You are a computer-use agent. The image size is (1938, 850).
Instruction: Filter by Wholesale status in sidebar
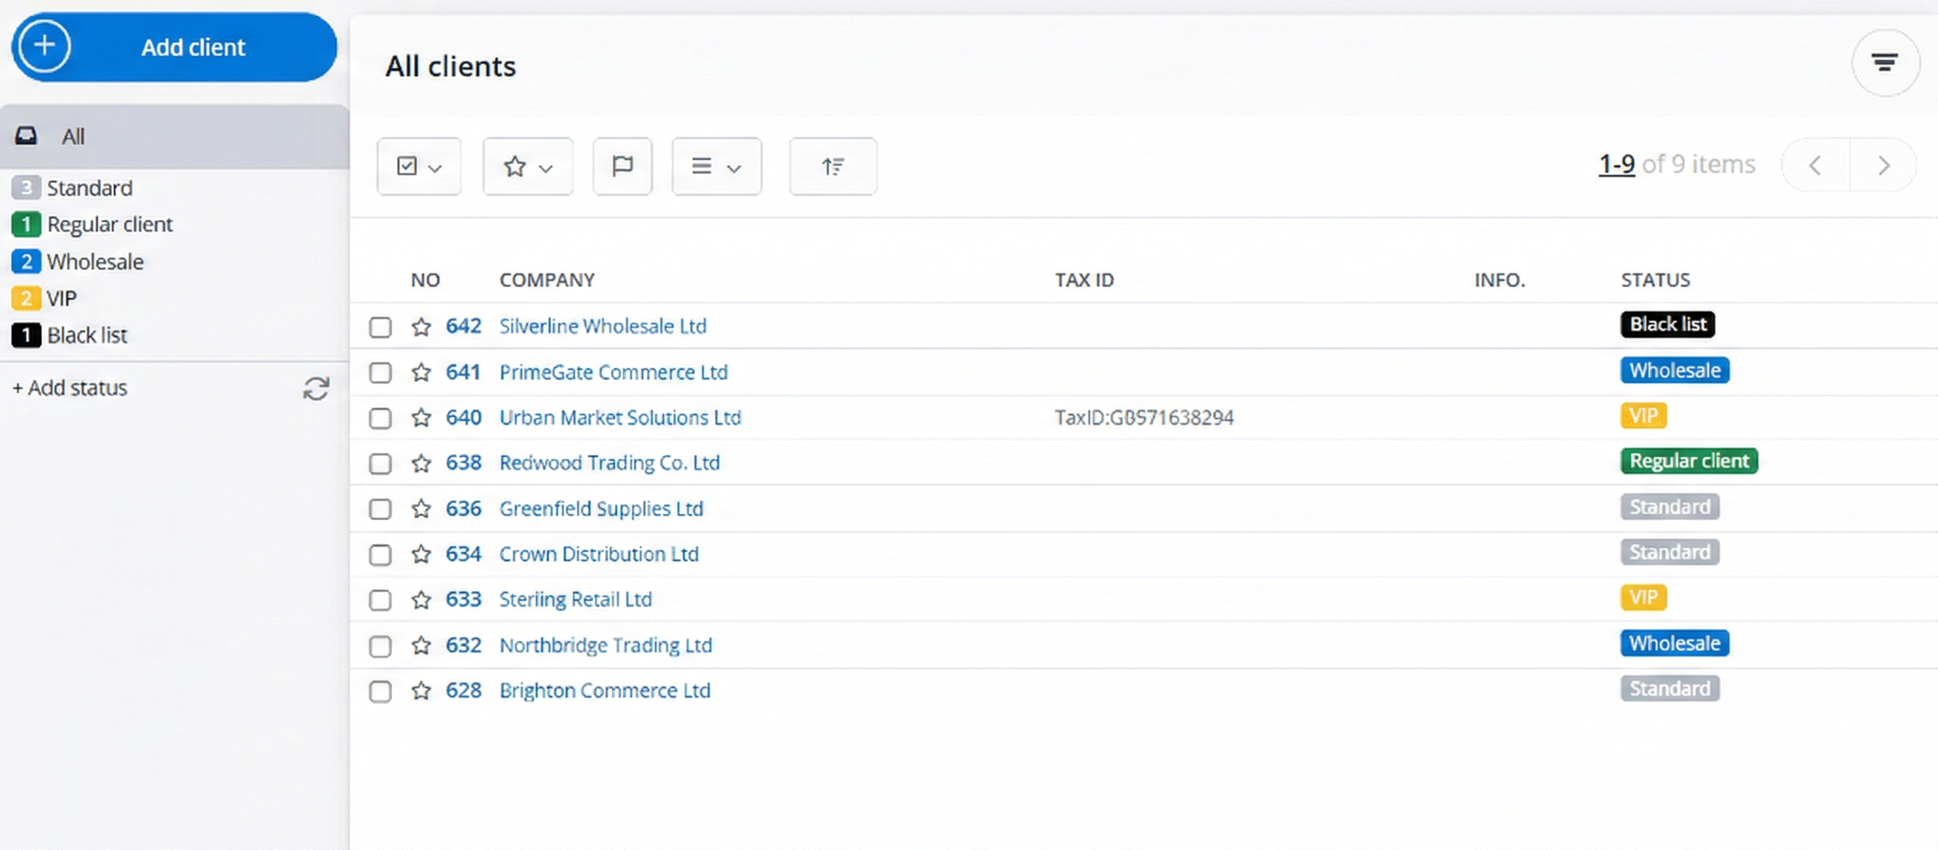(x=94, y=261)
